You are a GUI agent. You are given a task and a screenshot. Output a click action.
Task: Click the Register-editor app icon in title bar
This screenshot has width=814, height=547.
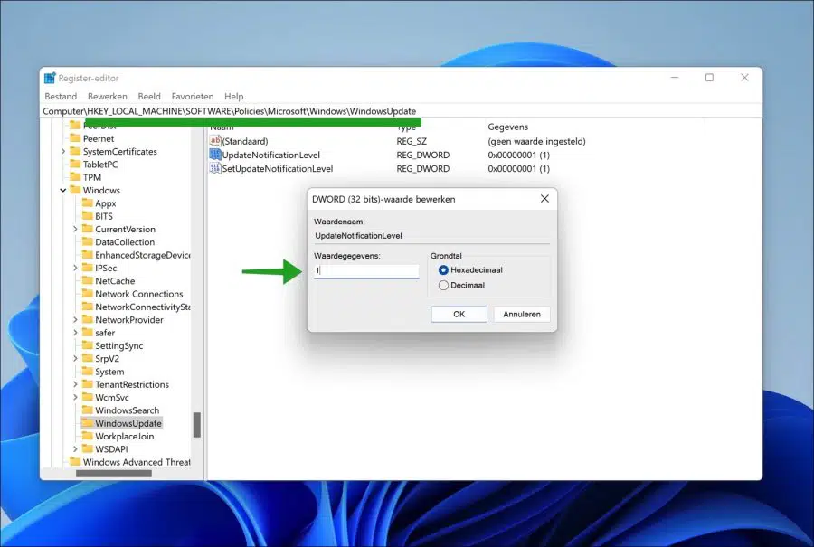pos(50,78)
